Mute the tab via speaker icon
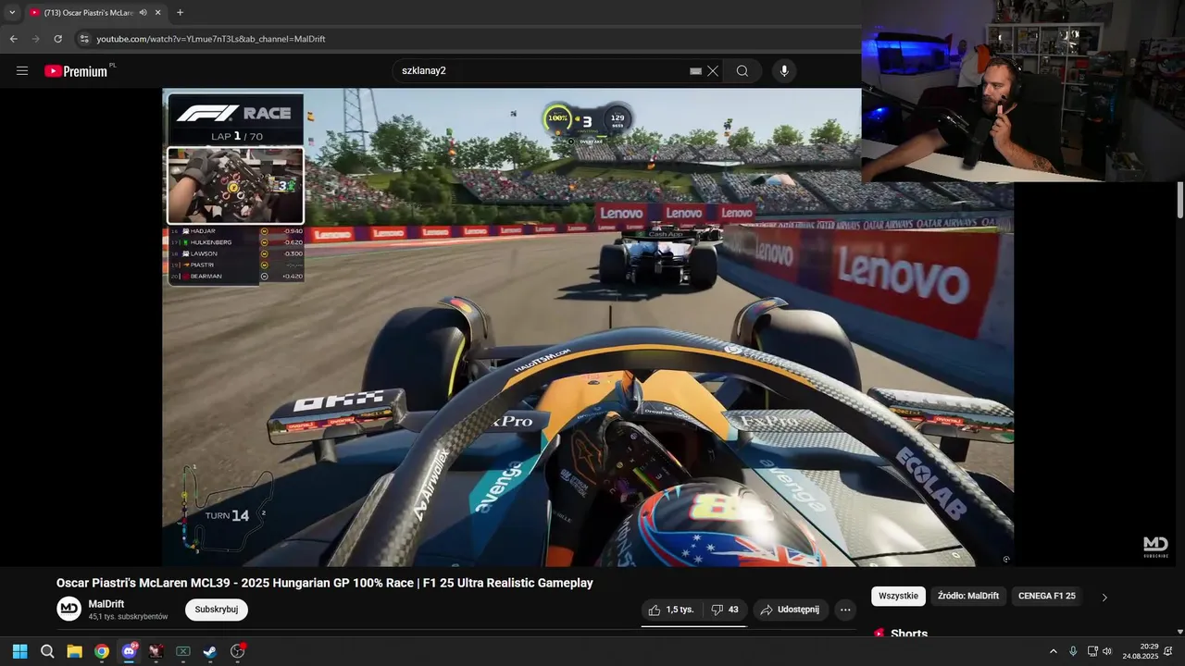This screenshot has width=1185, height=666. click(143, 13)
